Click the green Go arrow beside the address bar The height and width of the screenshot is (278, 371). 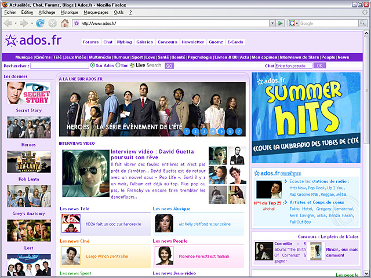281,23
